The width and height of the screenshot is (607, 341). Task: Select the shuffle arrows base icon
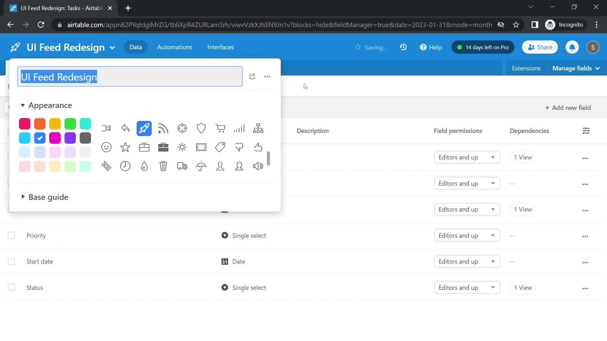pos(106,129)
